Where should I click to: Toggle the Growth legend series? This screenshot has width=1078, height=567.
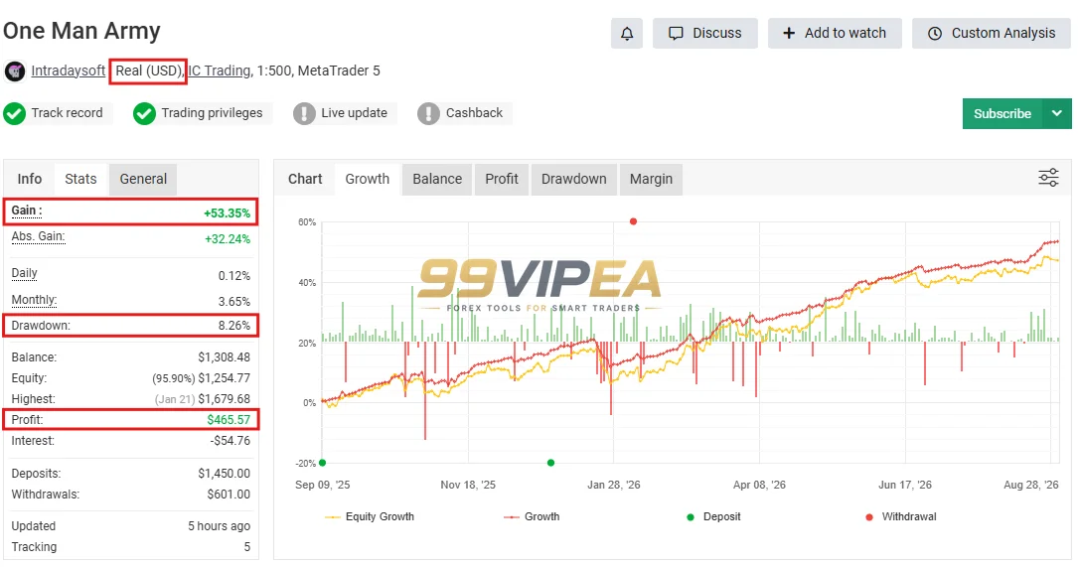pos(532,516)
